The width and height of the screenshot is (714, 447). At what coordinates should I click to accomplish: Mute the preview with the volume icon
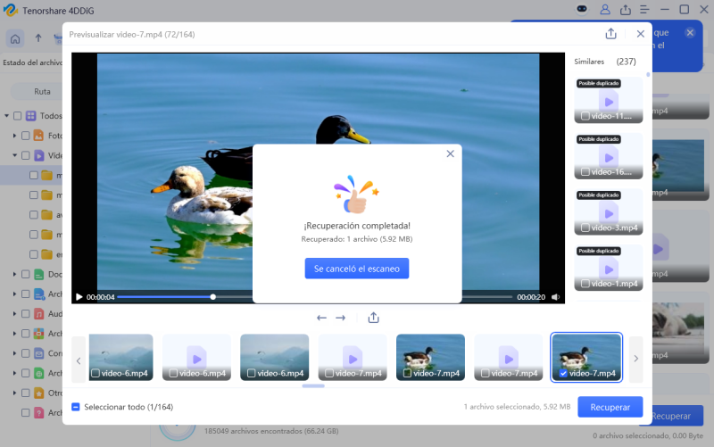pyautogui.click(x=555, y=297)
